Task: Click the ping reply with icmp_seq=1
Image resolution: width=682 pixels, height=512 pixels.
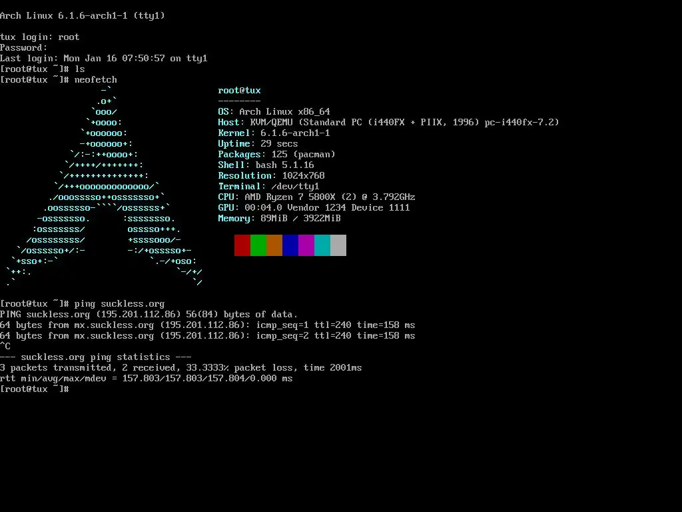Action: click(208, 325)
